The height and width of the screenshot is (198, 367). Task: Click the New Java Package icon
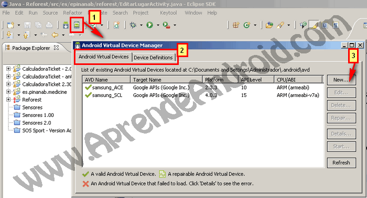coord(236,25)
